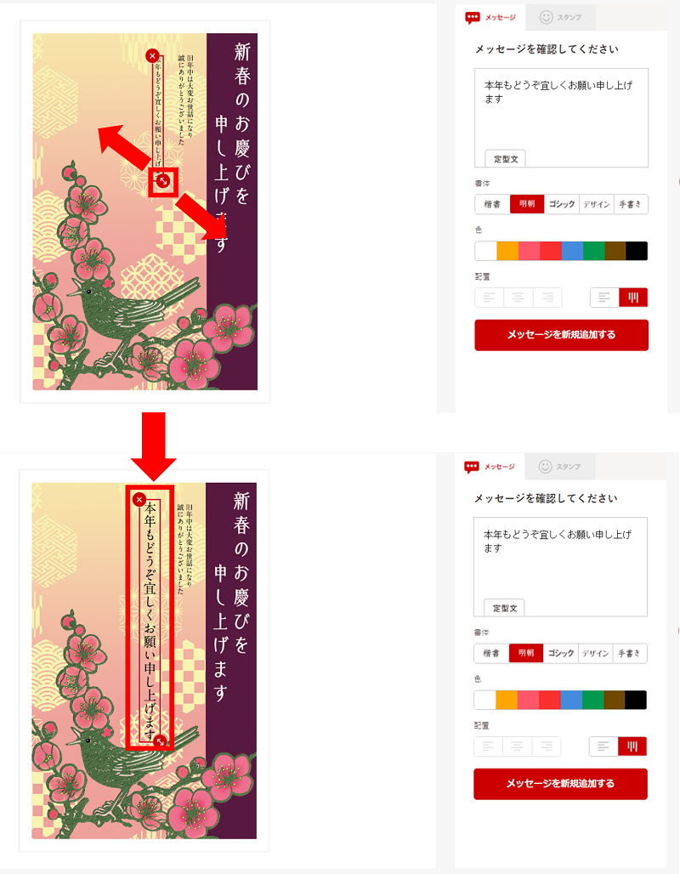
Task: Open the 定型文 template list in lower panel
Action: [x=504, y=608]
